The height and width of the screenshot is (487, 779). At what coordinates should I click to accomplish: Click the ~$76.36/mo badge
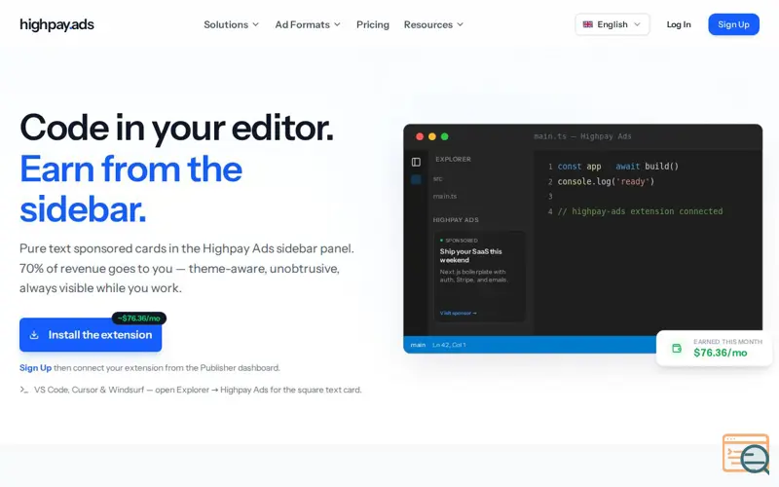click(x=139, y=318)
